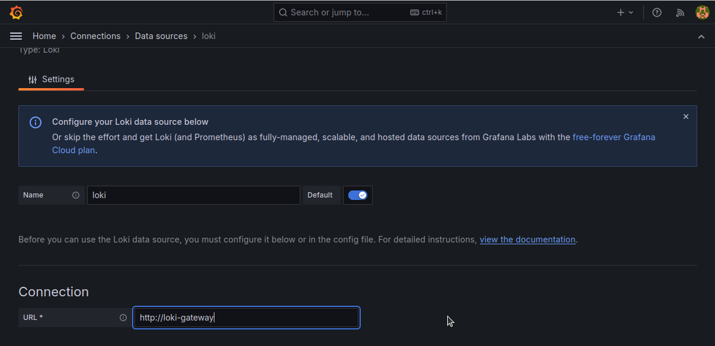This screenshot has height=346, width=715.
Task: Click the Grafana logo icon
Action: point(17,12)
